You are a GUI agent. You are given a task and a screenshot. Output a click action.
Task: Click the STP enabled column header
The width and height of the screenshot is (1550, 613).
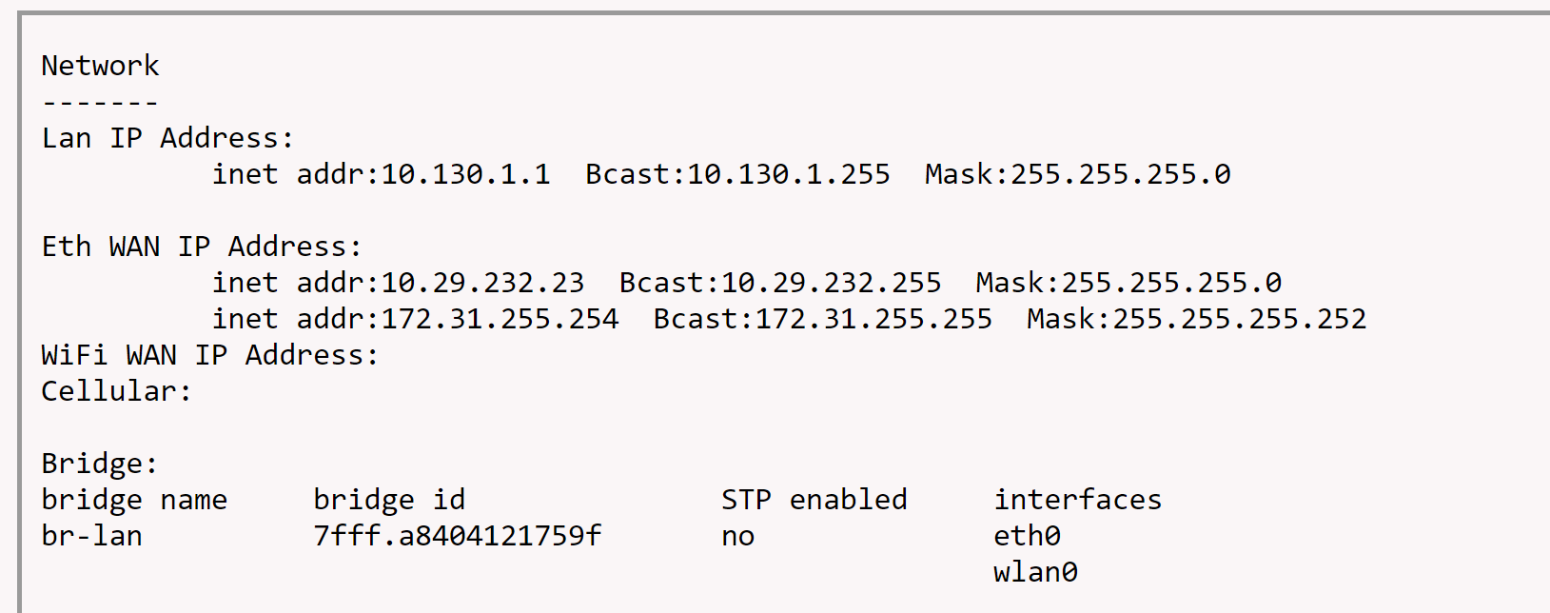point(814,500)
